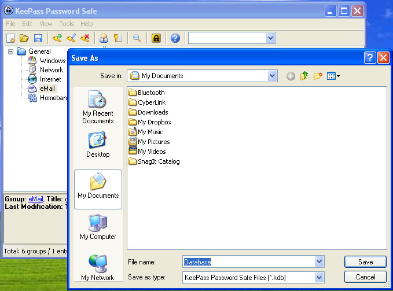
Task: Click the Edit entry key icon
Action: [71, 38]
